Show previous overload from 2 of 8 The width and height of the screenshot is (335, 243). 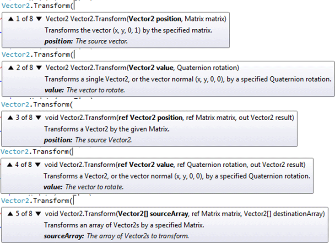coord(11,68)
